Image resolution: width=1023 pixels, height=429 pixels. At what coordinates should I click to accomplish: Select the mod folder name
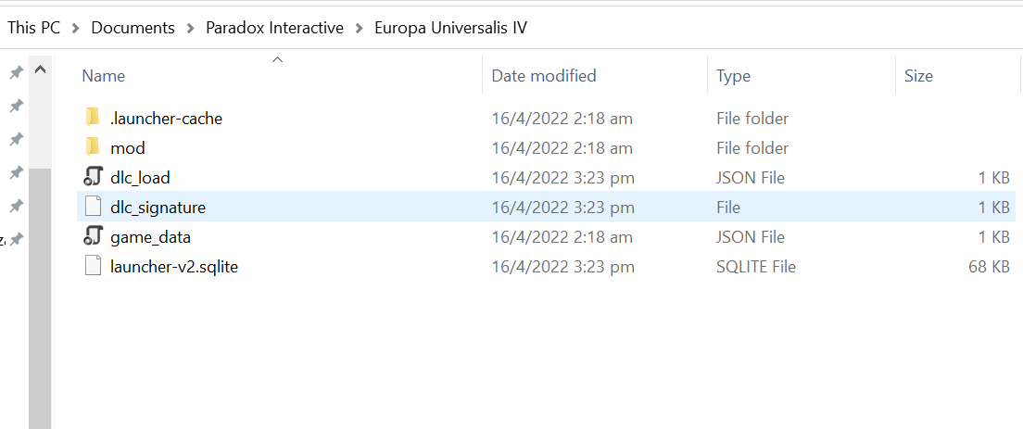(128, 148)
